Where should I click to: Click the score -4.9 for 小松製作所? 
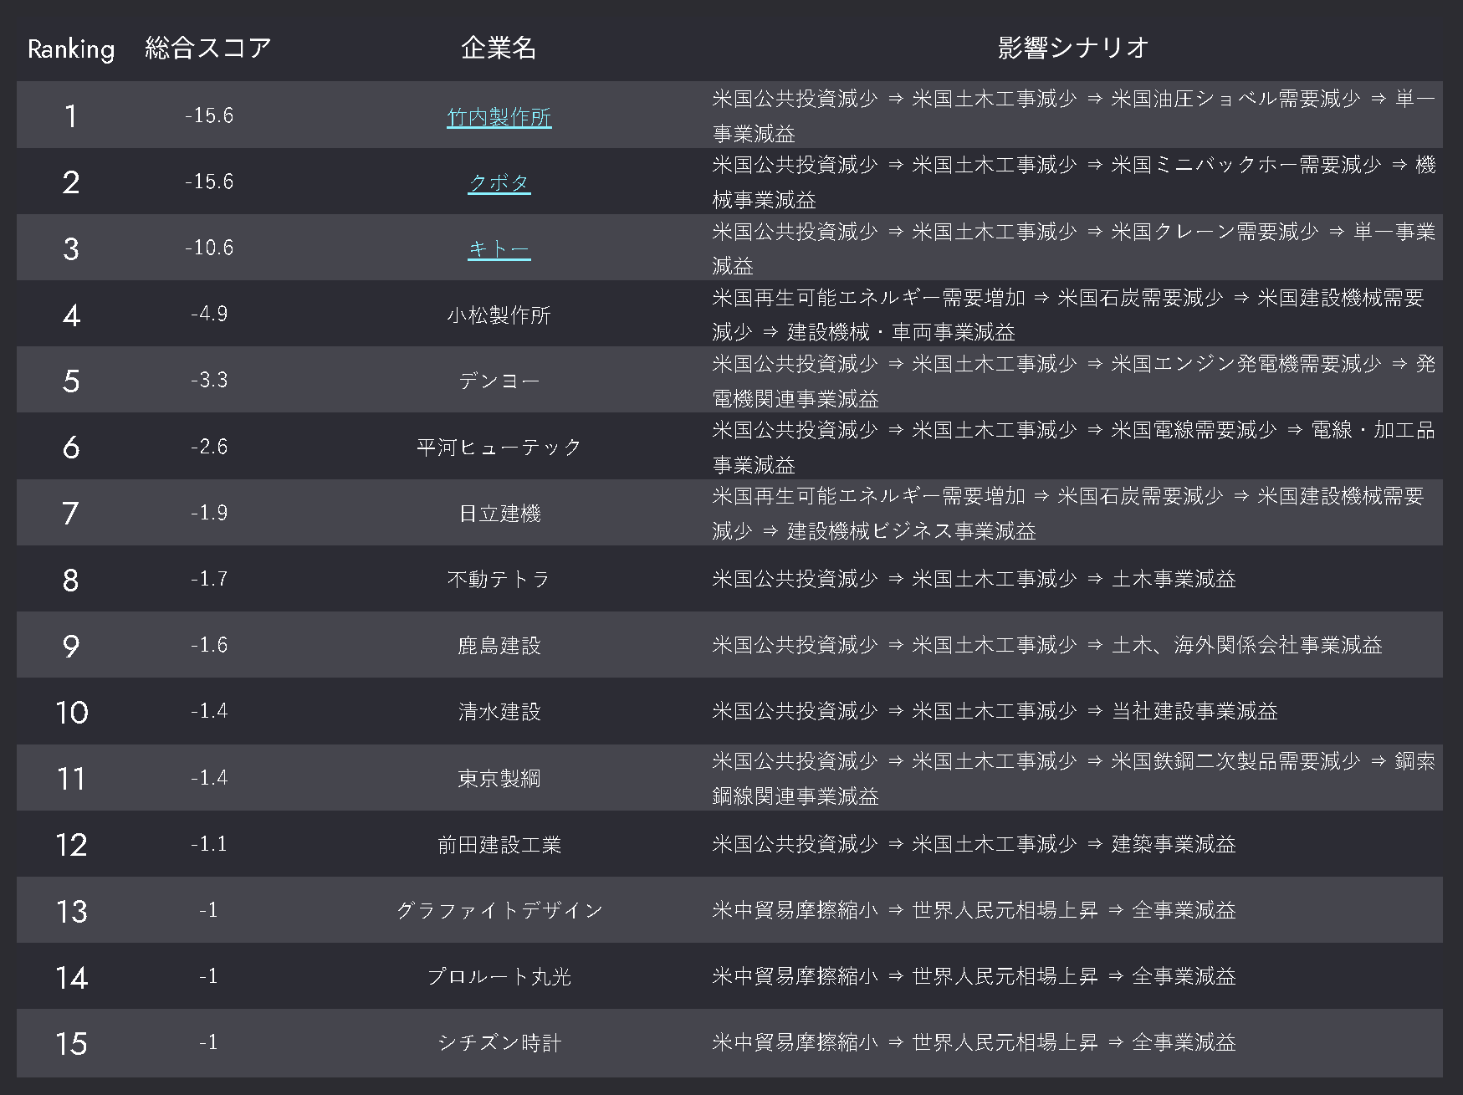click(x=209, y=314)
